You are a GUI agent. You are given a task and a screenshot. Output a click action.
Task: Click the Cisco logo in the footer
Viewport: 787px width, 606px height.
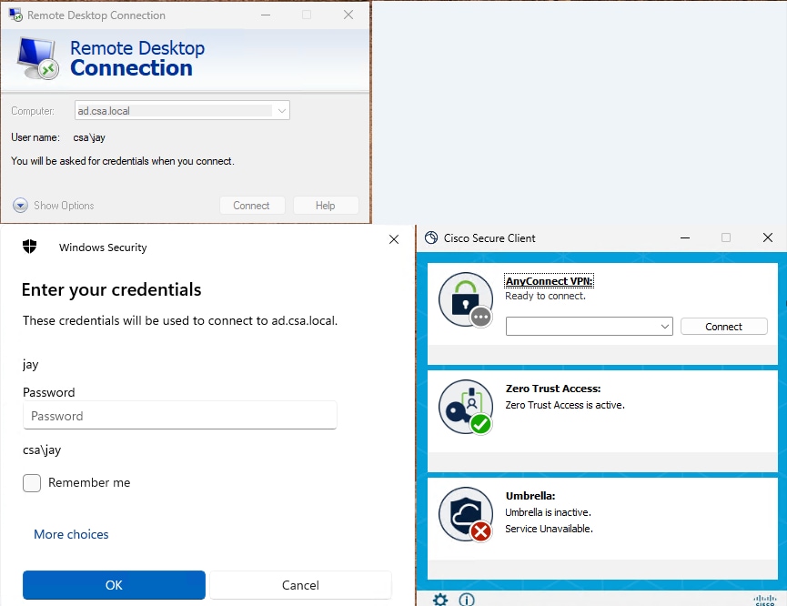(765, 601)
